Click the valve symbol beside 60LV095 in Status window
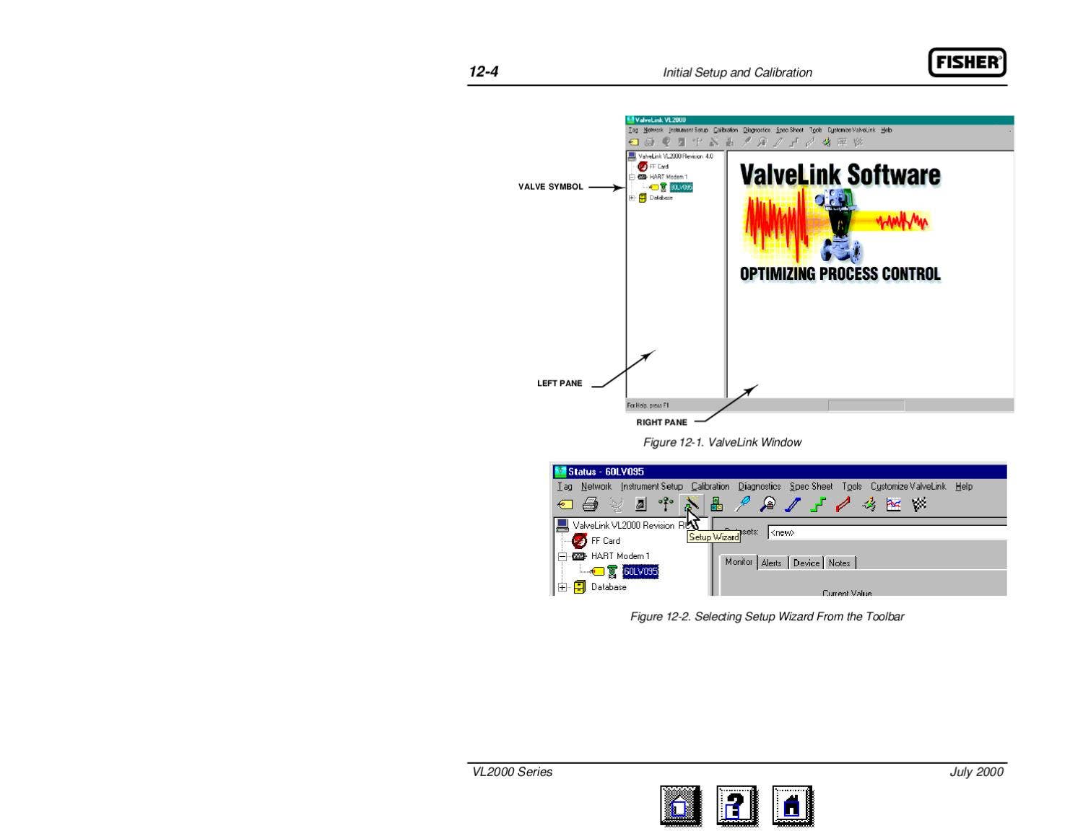The height and width of the screenshot is (836, 1083). 612,571
